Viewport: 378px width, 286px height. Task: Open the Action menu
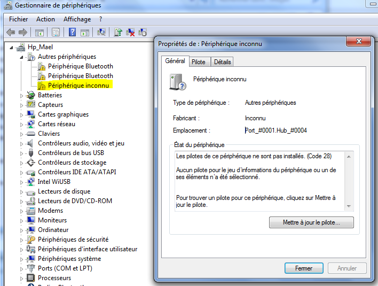tap(45, 19)
